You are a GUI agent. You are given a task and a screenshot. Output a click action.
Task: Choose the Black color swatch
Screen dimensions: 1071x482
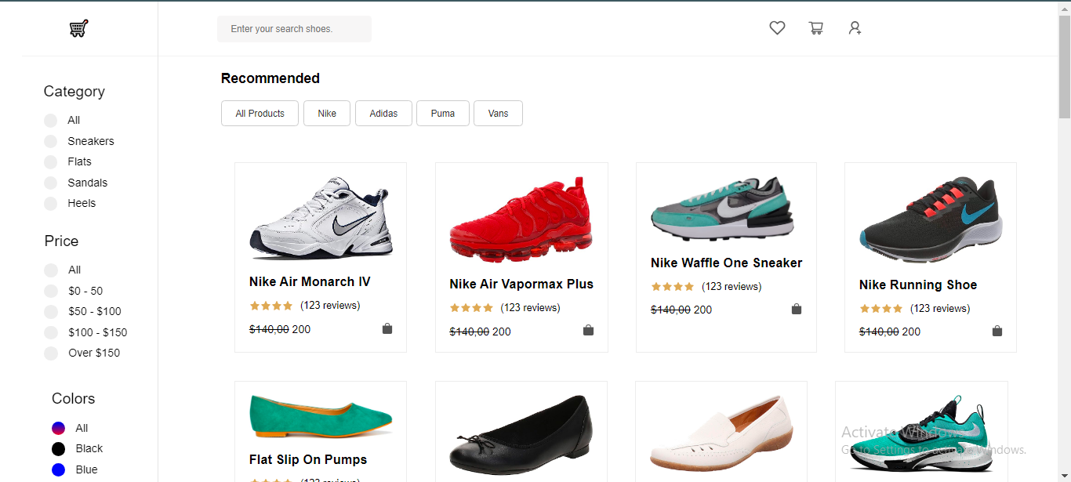tap(59, 449)
